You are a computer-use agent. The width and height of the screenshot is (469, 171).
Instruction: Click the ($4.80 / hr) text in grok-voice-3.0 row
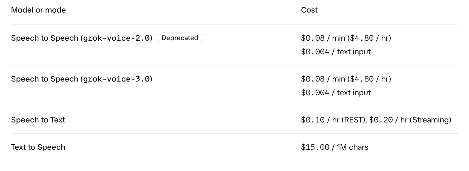pos(369,79)
